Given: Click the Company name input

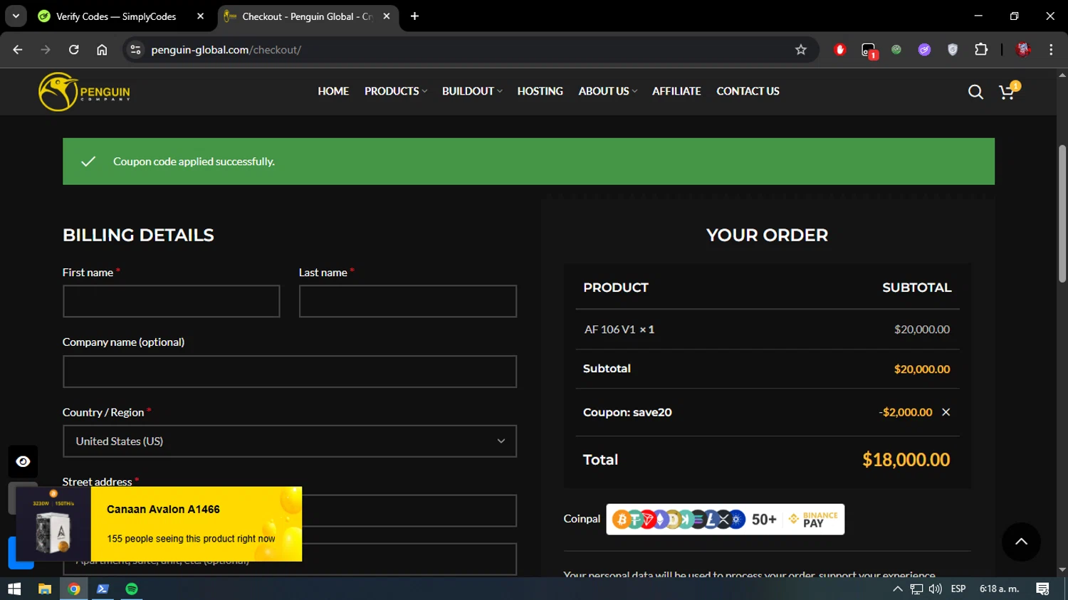Looking at the screenshot, I should click(290, 372).
